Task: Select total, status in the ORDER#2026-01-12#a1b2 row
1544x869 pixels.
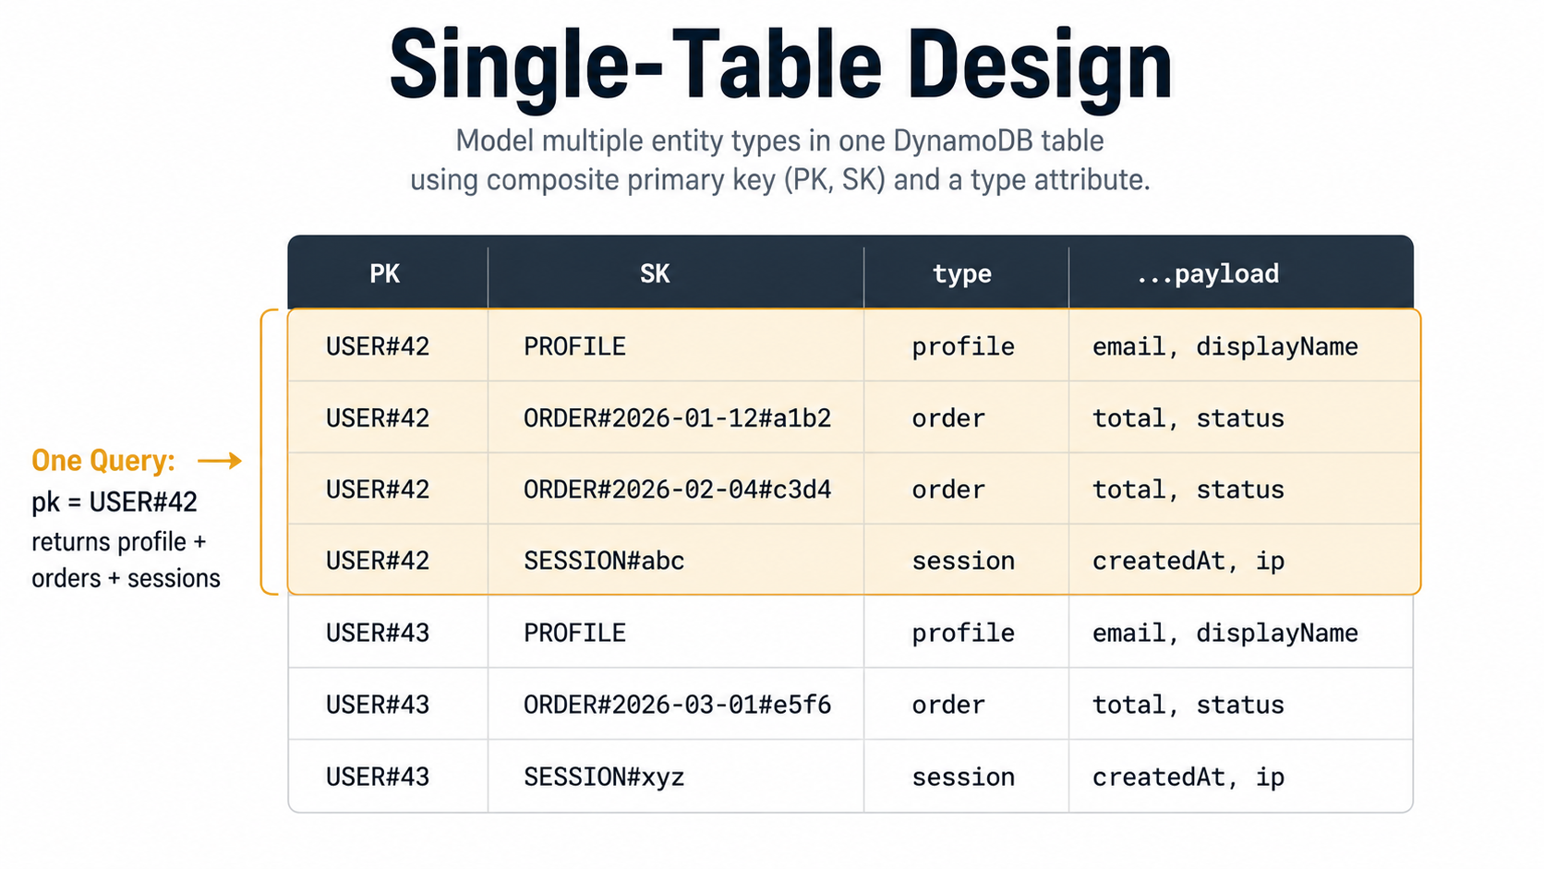Action: (1188, 418)
